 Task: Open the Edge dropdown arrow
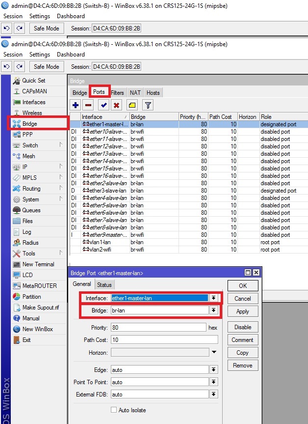[213, 369]
